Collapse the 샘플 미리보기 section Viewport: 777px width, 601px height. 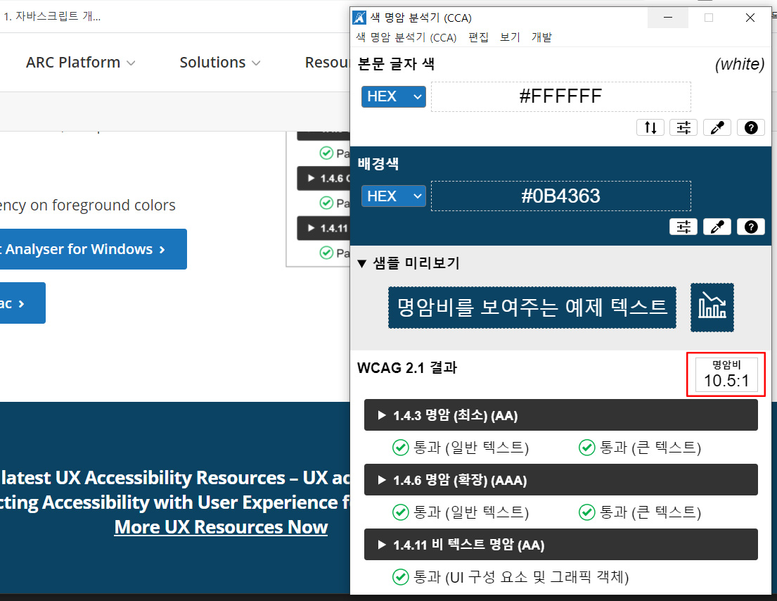tap(408, 263)
